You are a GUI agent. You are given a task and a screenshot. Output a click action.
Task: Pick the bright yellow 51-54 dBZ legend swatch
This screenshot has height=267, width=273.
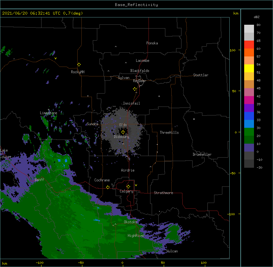point(249,68)
